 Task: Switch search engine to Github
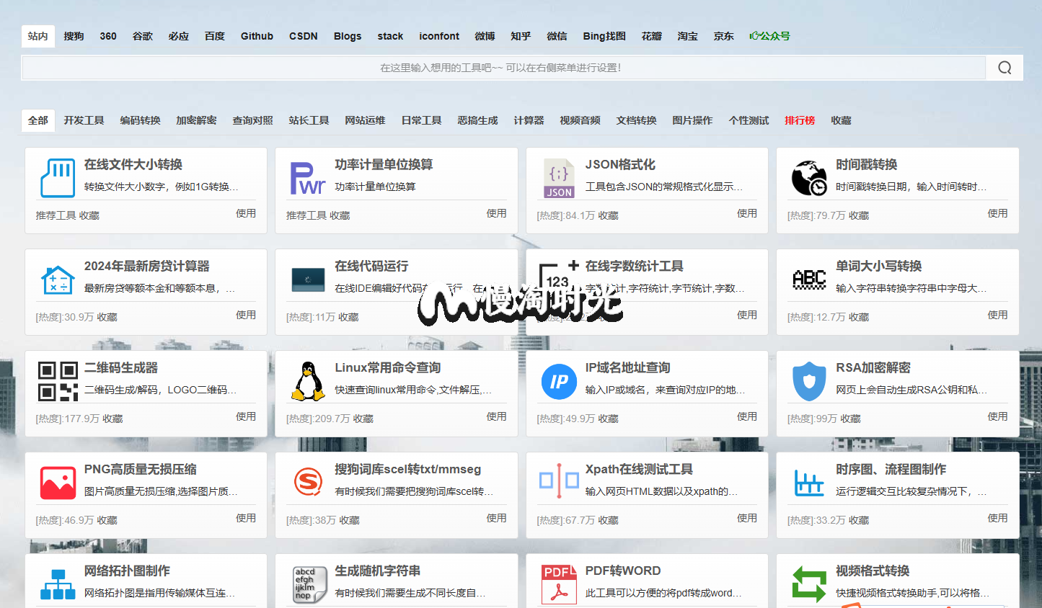pyautogui.click(x=257, y=36)
